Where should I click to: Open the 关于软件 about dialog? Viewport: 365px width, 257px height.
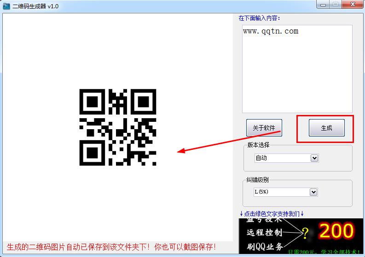(x=264, y=128)
